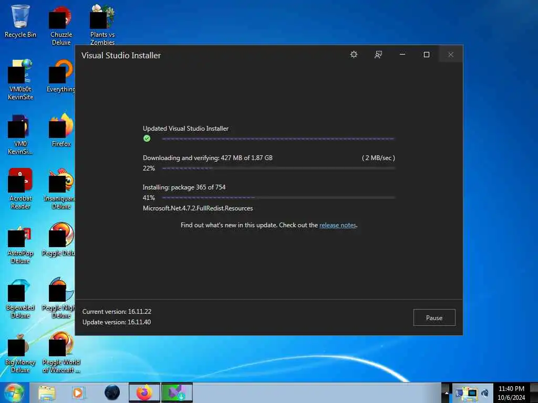Select the Recycle Bin desktop icon

tap(20, 21)
